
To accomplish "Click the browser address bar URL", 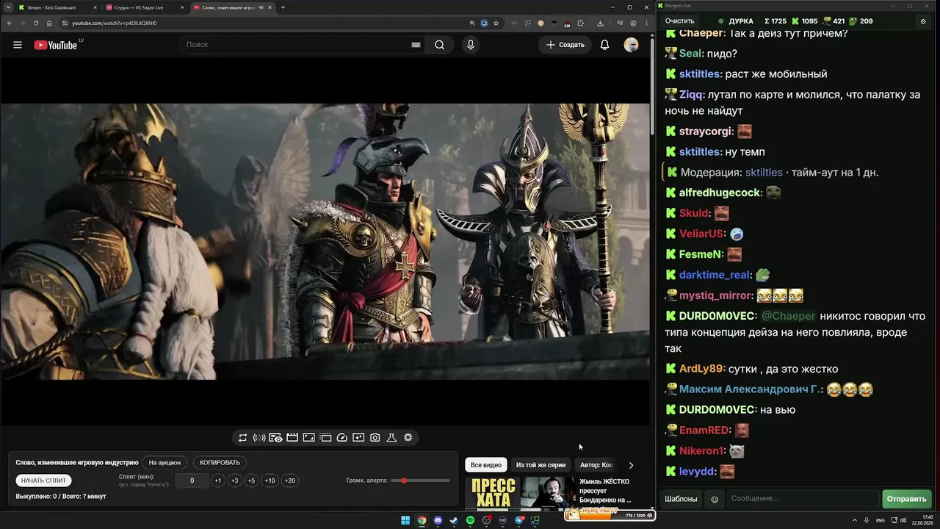I will pos(114,23).
